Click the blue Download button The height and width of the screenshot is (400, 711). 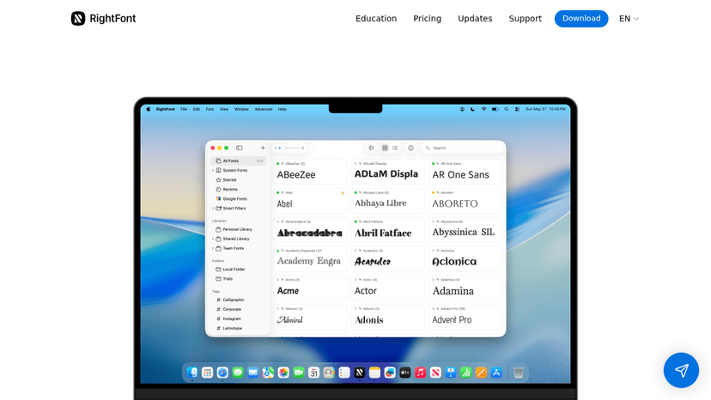(581, 19)
